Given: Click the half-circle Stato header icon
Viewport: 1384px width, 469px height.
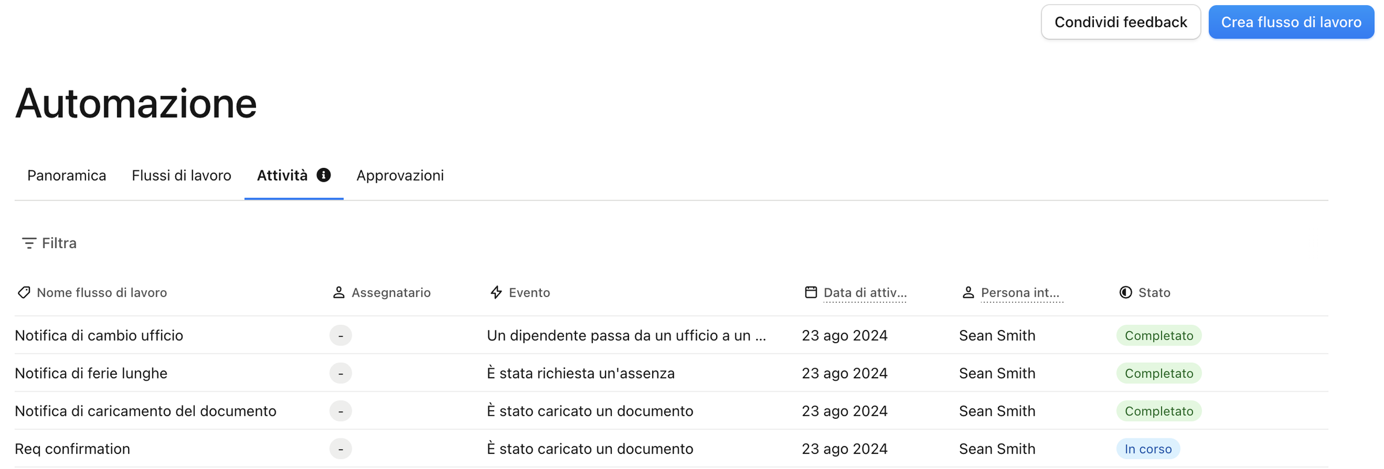Looking at the screenshot, I should tap(1126, 292).
